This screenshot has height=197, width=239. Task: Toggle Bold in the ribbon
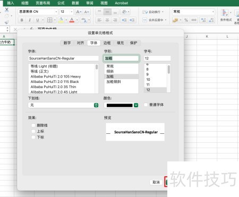pos(22,20)
